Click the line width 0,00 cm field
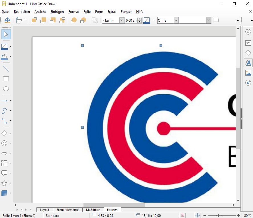253x218 pixels. (x=131, y=20)
